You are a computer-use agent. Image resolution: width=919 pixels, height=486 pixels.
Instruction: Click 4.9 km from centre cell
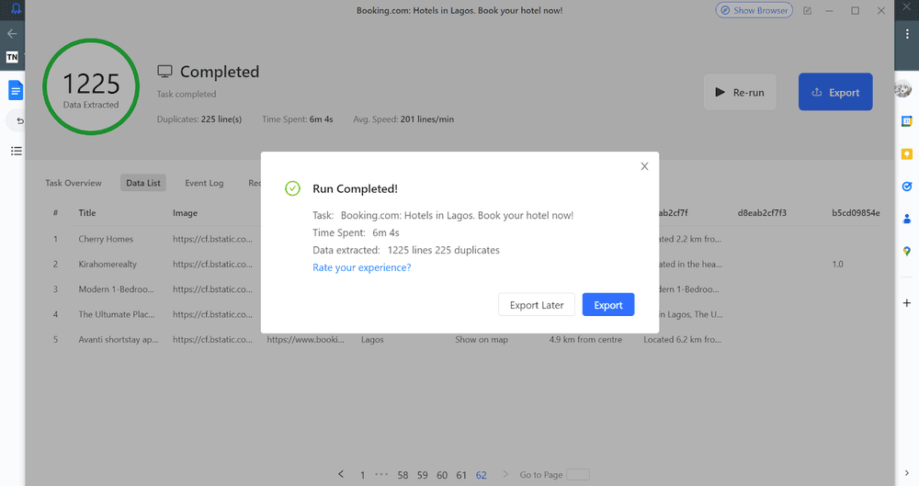coord(585,340)
